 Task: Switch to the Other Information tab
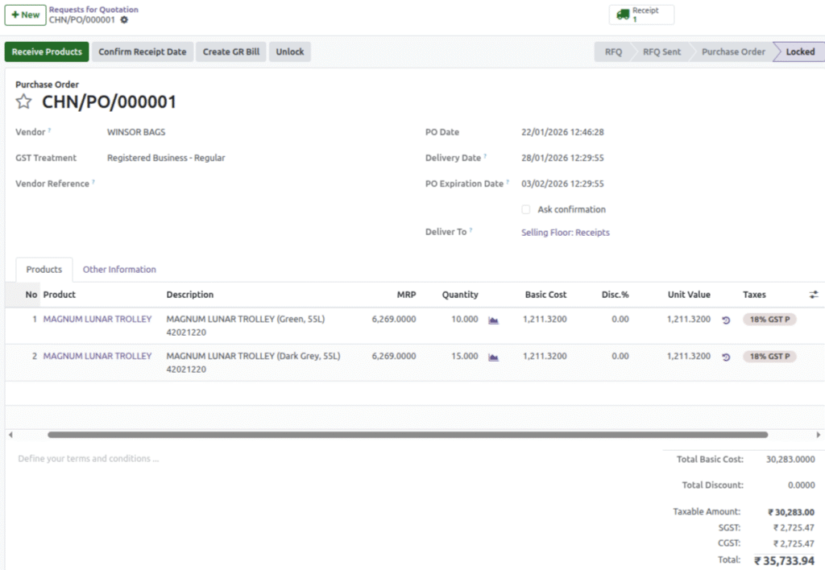tap(118, 269)
